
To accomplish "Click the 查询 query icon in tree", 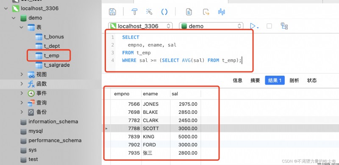I will point(31,103).
